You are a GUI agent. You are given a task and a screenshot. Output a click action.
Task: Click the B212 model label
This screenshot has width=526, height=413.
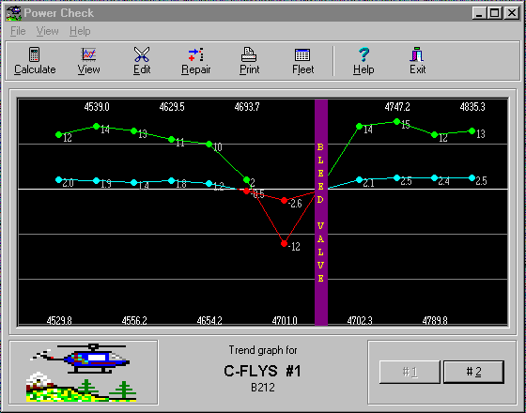point(263,388)
